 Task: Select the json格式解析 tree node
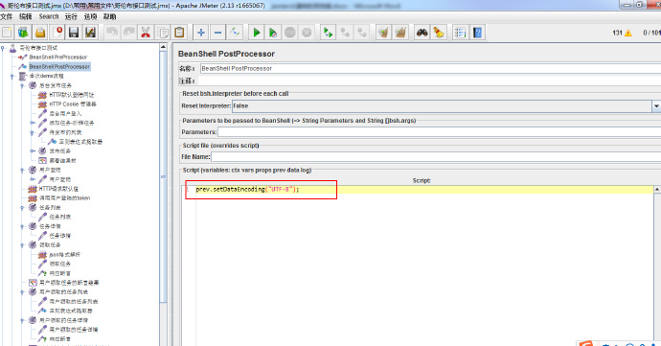coord(64,255)
